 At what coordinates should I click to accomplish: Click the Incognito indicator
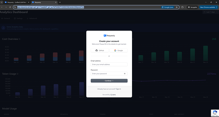coord(192,7)
